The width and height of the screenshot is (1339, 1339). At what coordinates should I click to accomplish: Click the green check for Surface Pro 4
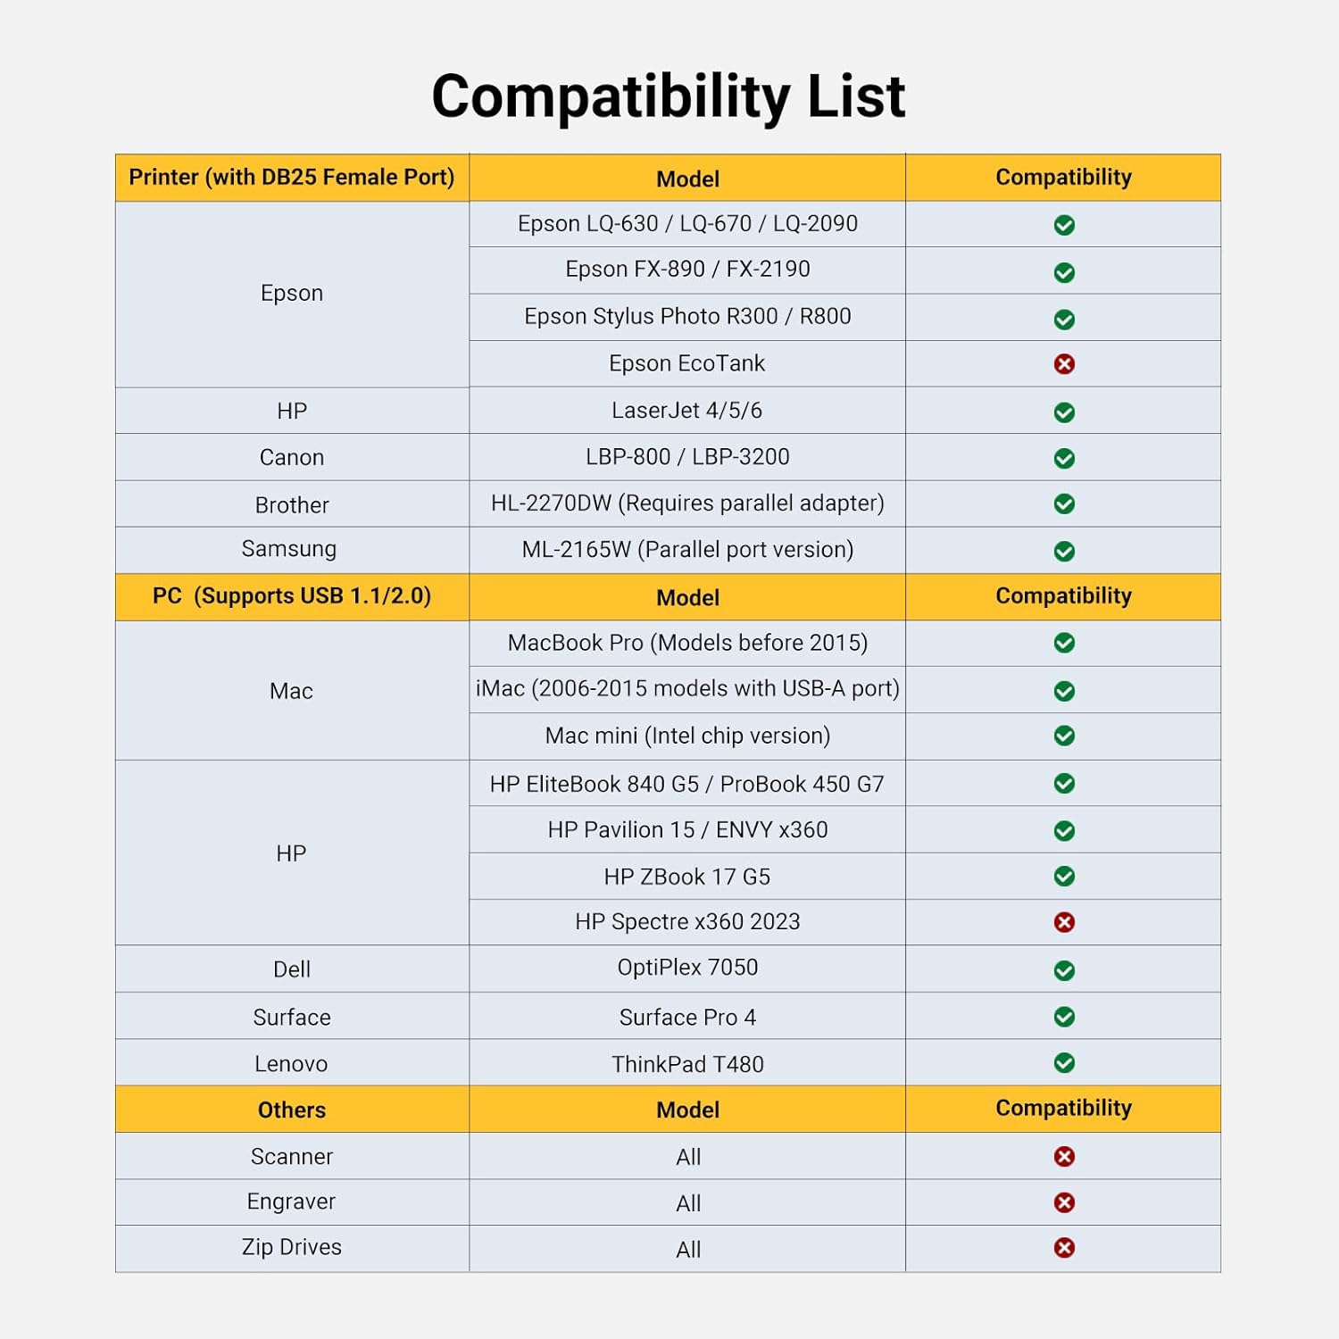1064,1017
